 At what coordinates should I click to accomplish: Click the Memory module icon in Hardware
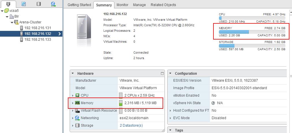(77, 103)
